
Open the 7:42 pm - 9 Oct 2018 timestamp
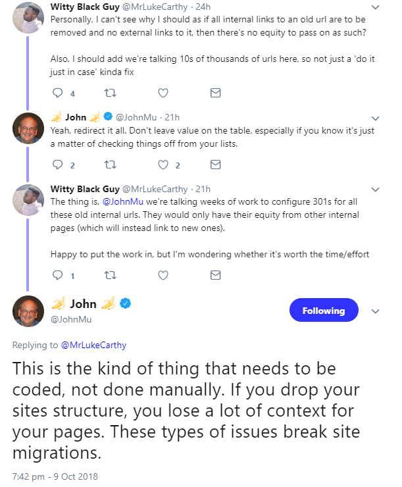pyautogui.click(x=55, y=475)
